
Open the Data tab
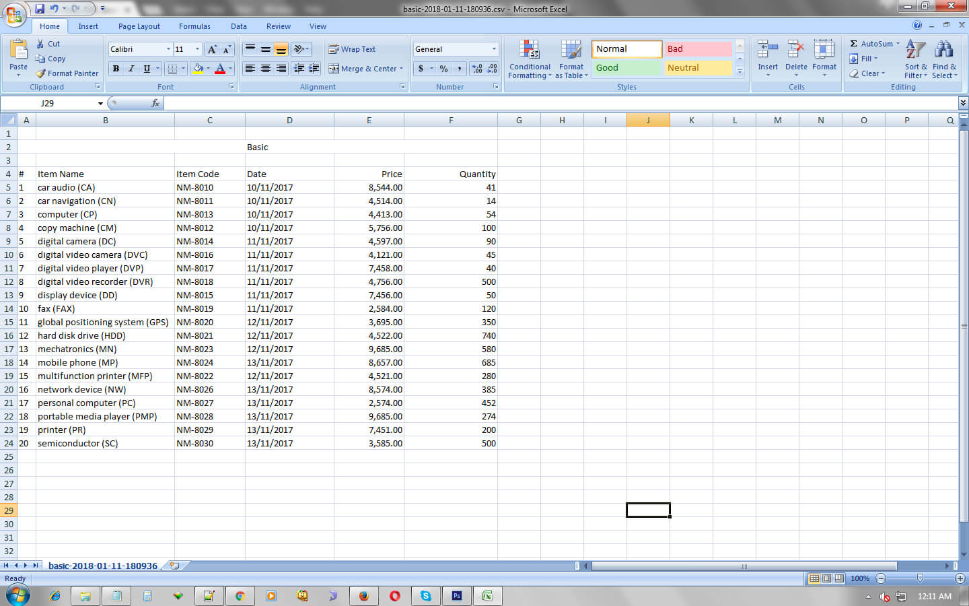tap(239, 26)
